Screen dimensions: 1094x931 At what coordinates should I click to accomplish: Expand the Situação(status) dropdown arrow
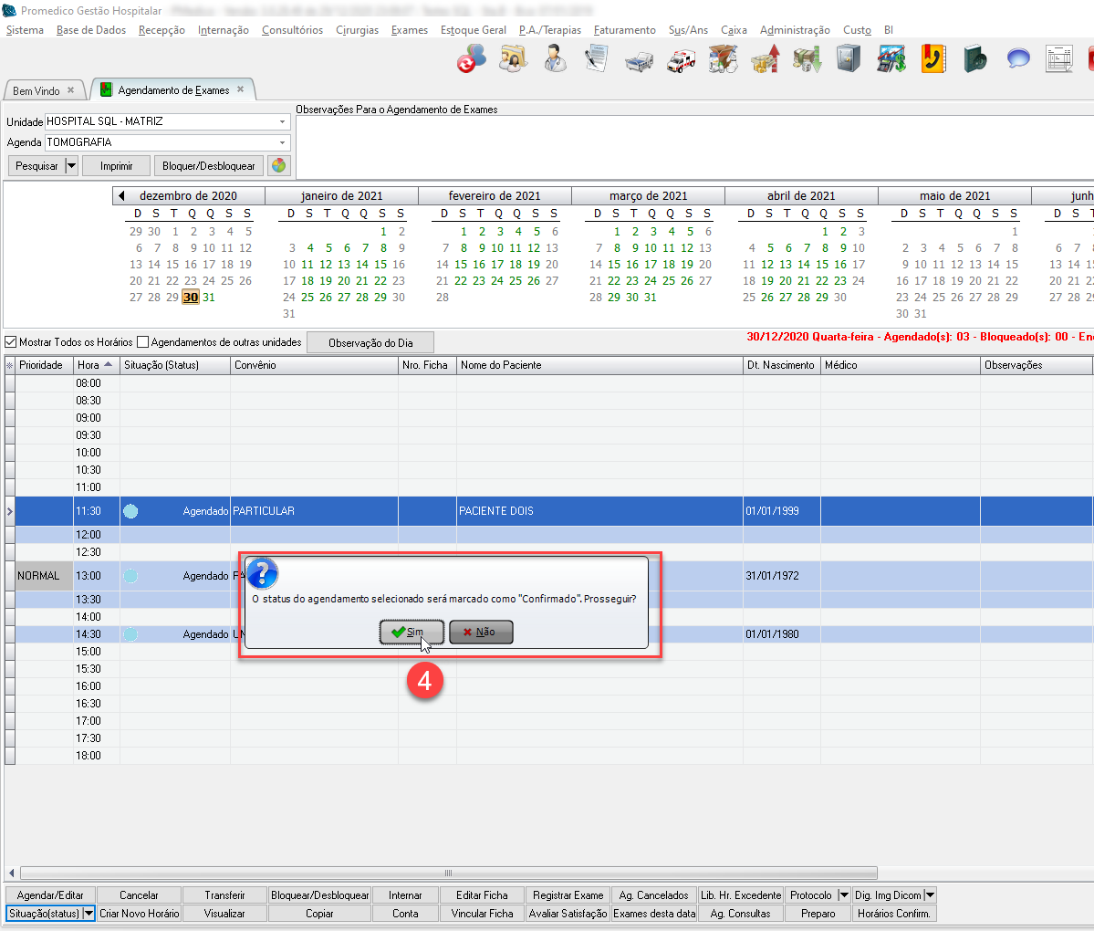pos(89,914)
